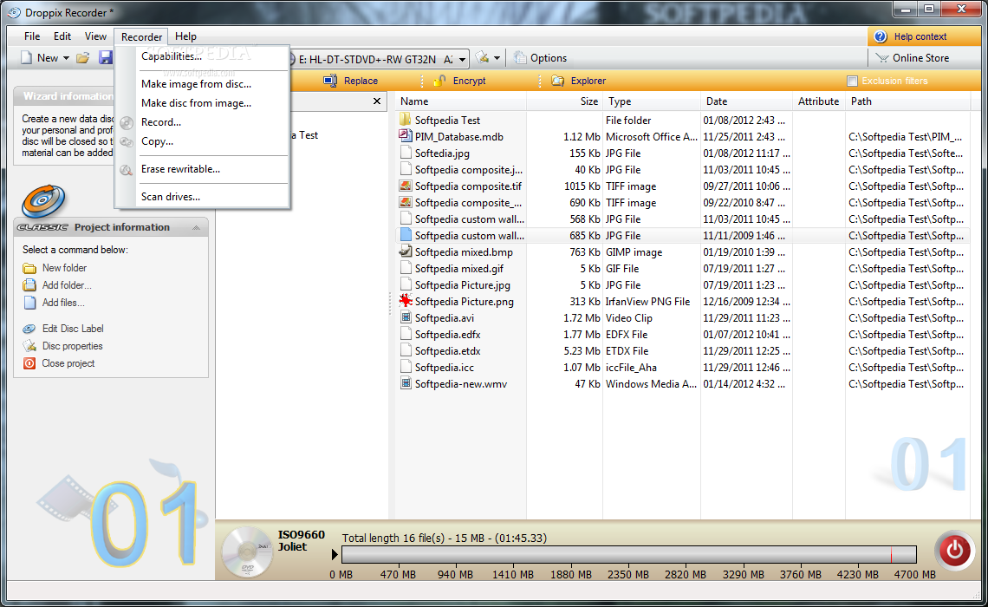Click the Add folder icon
The image size is (988, 607).
pyautogui.click(x=29, y=285)
